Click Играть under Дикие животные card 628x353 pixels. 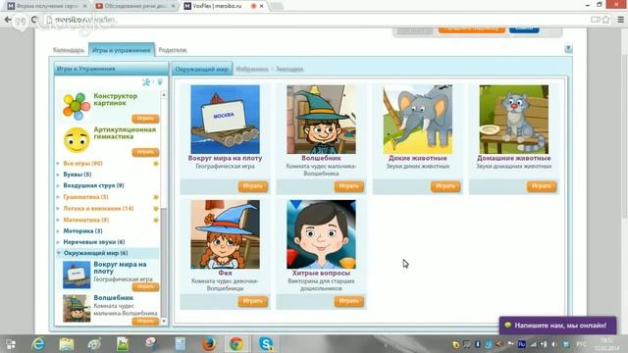tap(445, 186)
